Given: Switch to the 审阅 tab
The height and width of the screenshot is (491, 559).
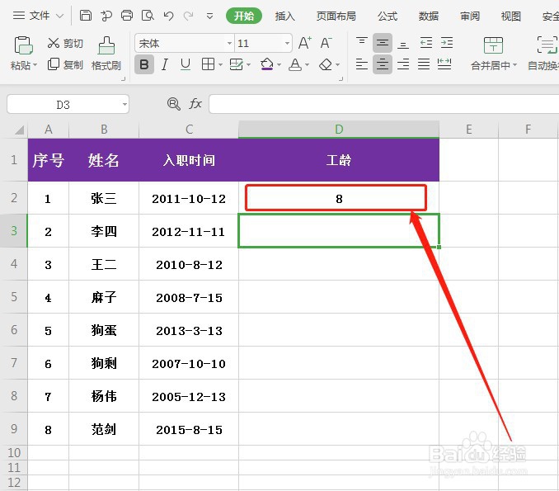Looking at the screenshot, I should [470, 16].
